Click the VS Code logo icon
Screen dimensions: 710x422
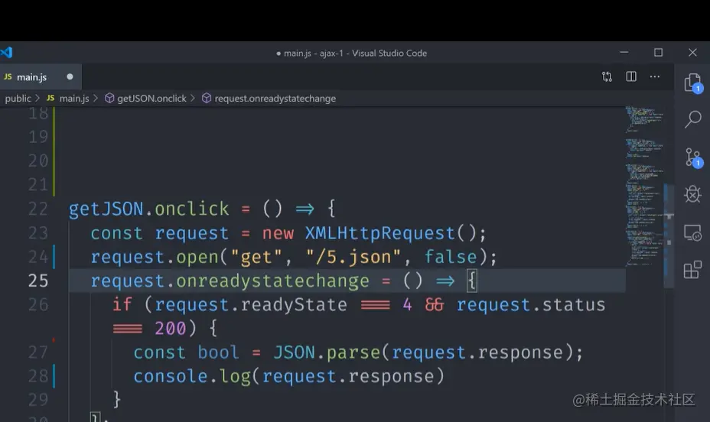click(x=6, y=53)
